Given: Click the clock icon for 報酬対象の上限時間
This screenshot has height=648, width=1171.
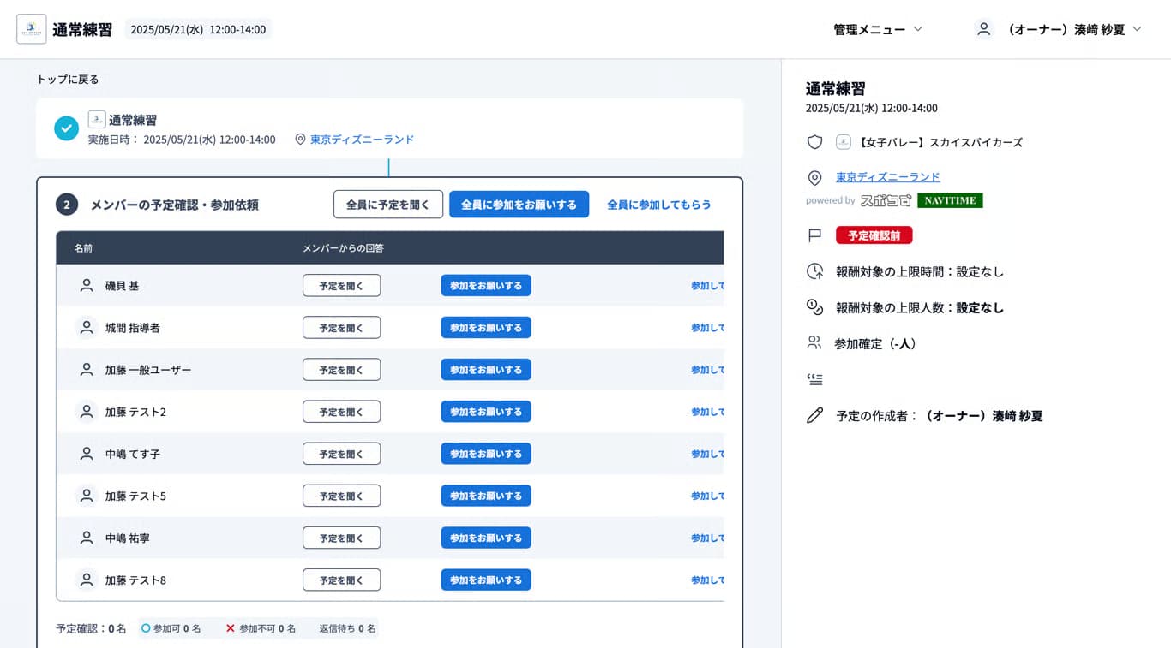Looking at the screenshot, I should pyautogui.click(x=814, y=270).
